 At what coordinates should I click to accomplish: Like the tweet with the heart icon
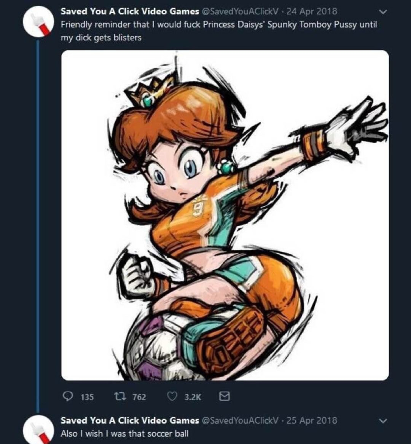coord(172,397)
